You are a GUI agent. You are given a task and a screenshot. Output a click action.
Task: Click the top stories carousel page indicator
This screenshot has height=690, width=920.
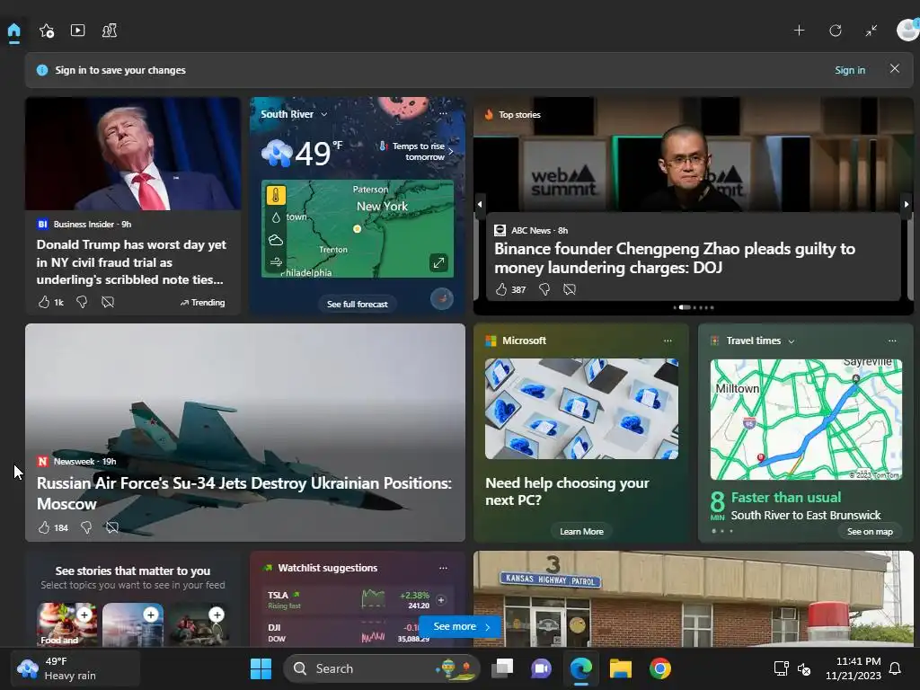(x=694, y=307)
